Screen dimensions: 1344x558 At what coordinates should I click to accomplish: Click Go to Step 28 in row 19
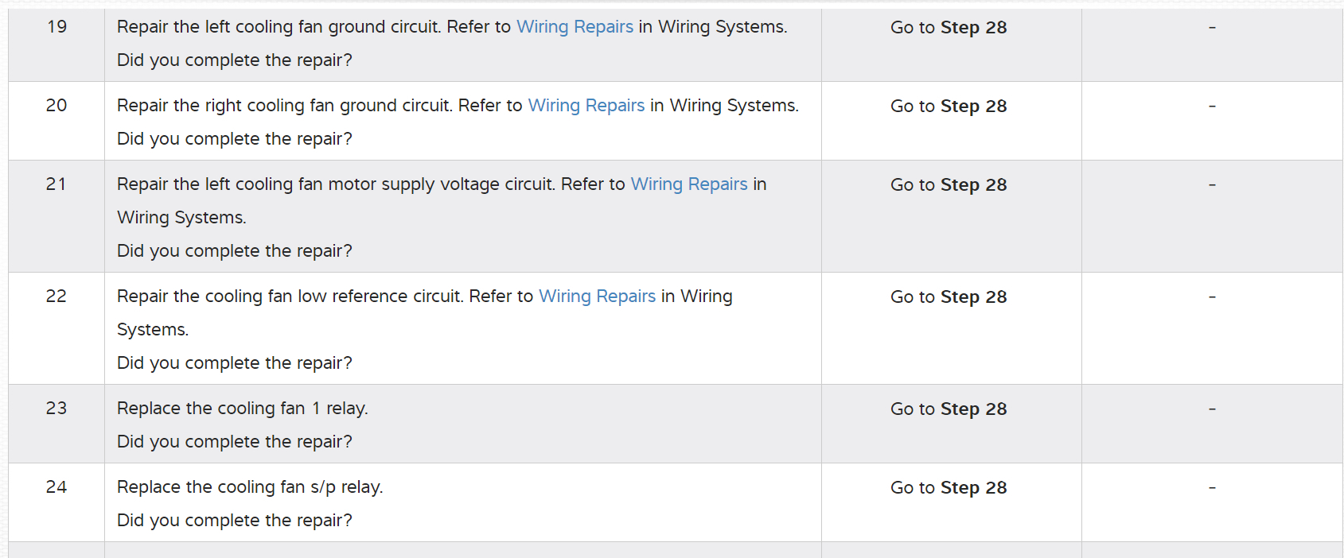pyautogui.click(x=949, y=28)
